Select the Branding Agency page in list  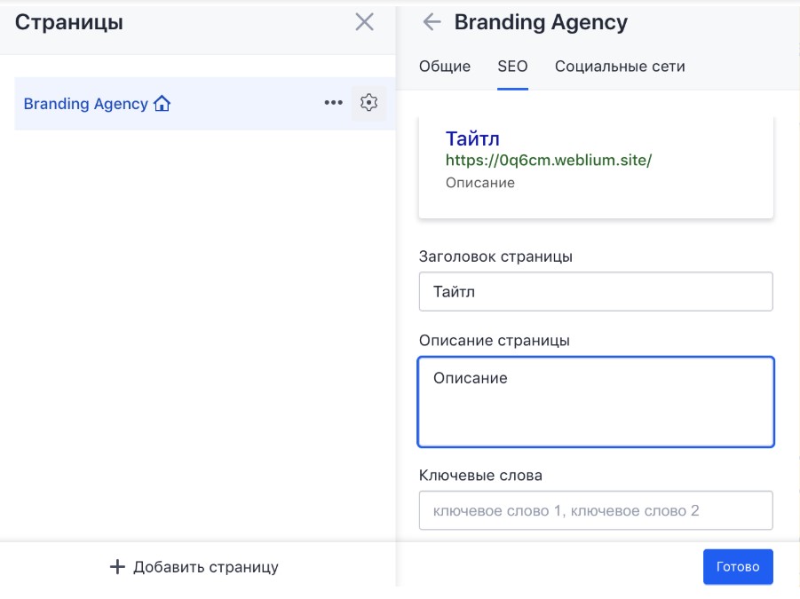(85, 104)
